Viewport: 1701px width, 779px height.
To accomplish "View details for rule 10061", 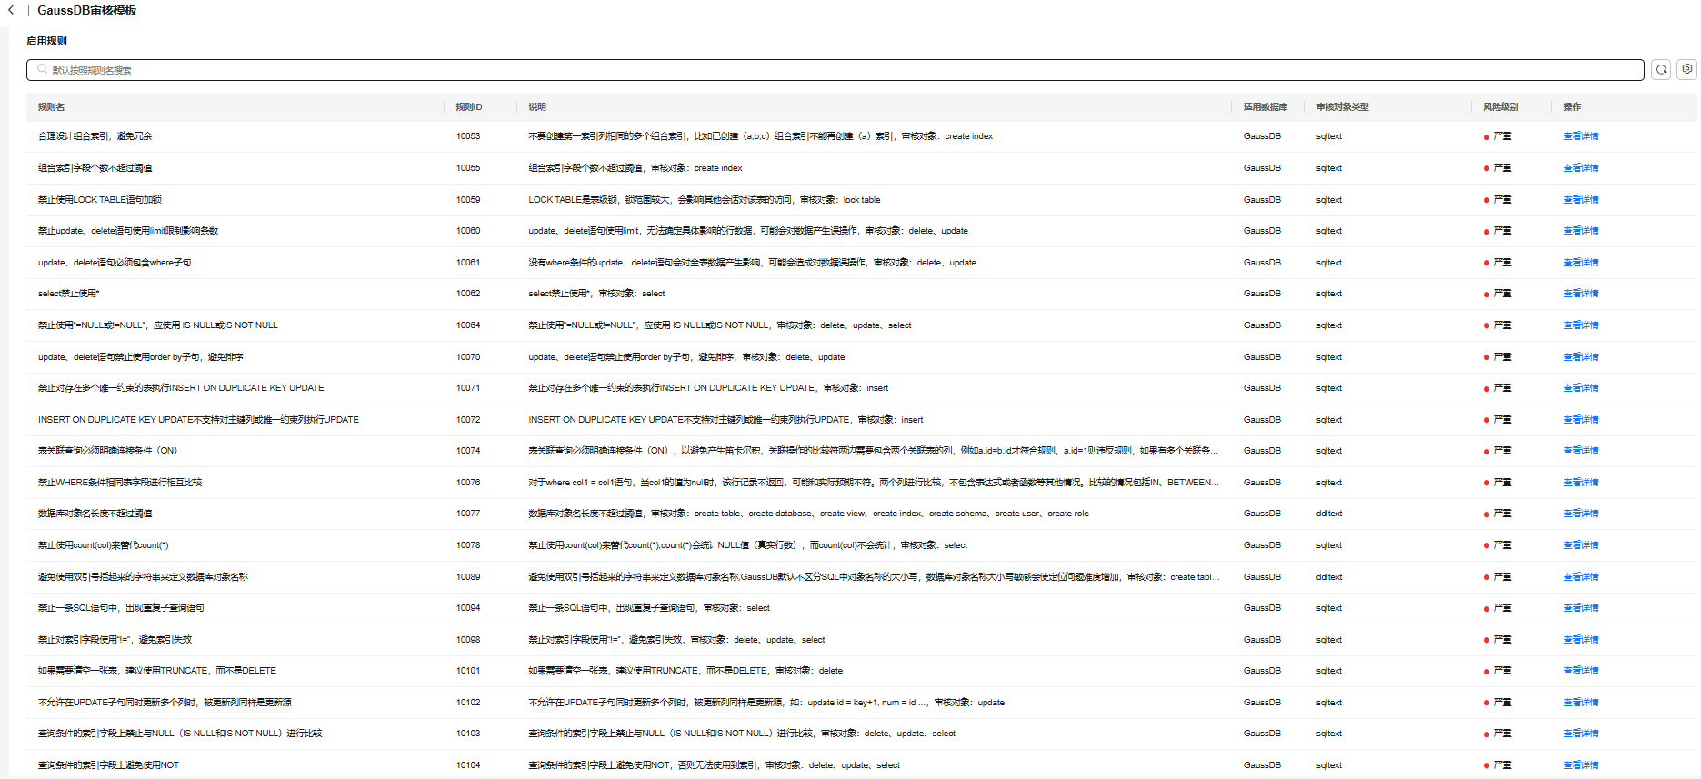I will point(1580,263).
